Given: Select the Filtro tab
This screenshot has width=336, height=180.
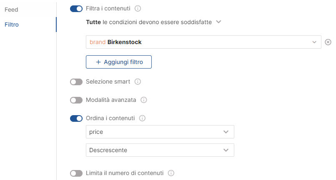Looking at the screenshot, I should [x=12, y=25].
